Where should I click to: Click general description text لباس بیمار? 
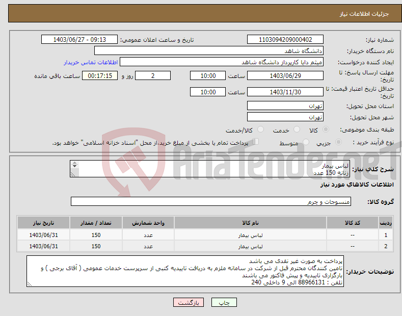point(335,166)
